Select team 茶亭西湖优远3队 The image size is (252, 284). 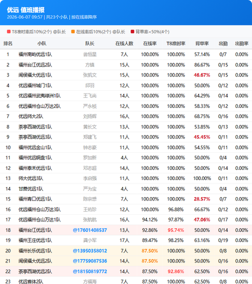point(35,137)
